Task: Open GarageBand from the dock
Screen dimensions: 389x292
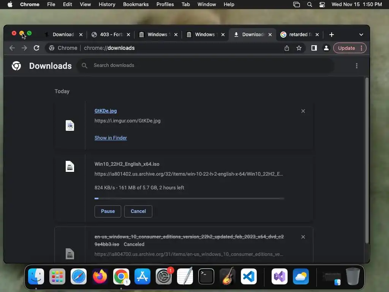Action: (228, 276)
